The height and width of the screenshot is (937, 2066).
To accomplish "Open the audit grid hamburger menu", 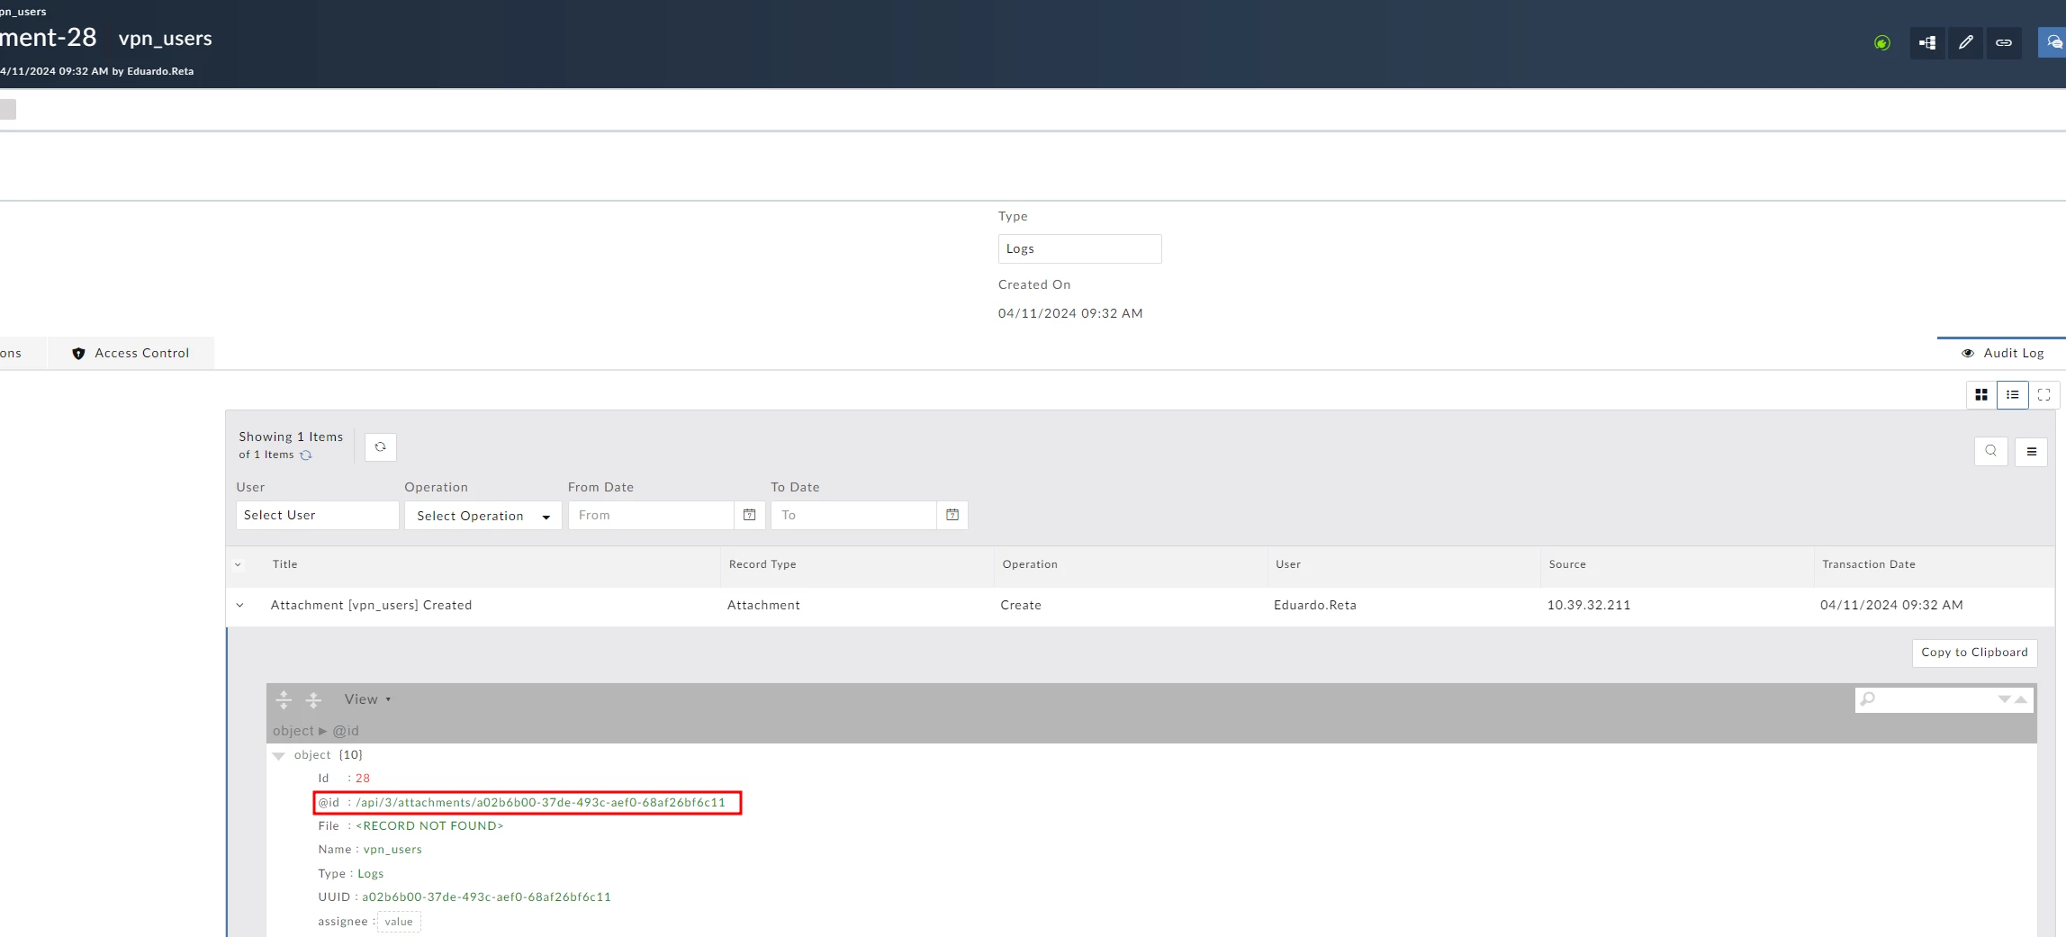I will click(2031, 451).
